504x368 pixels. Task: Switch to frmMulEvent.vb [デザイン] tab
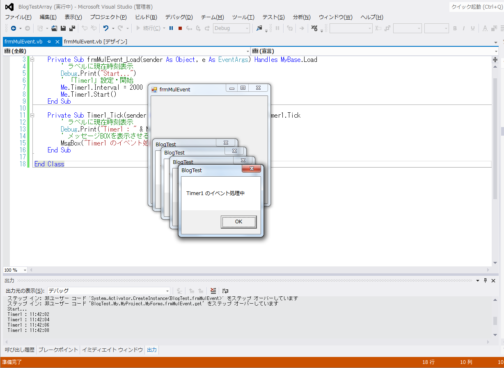click(96, 42)
